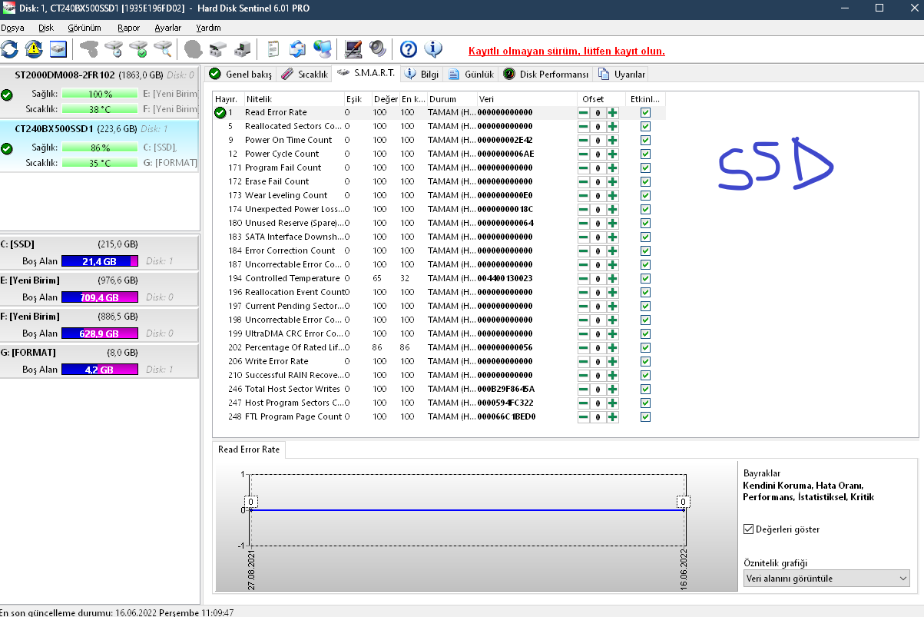Decrease offset for Wear Leveling Count

tap(584, 195)
